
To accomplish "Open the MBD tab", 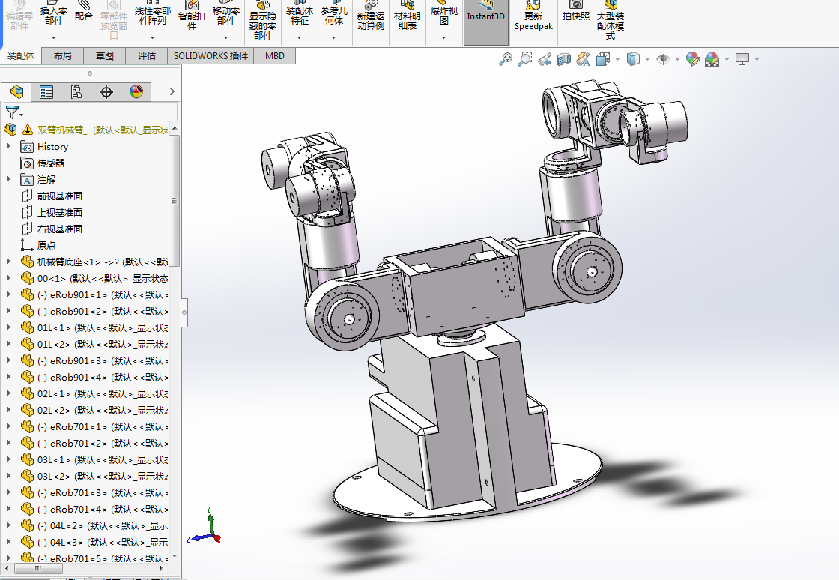I will coord(275,55).
